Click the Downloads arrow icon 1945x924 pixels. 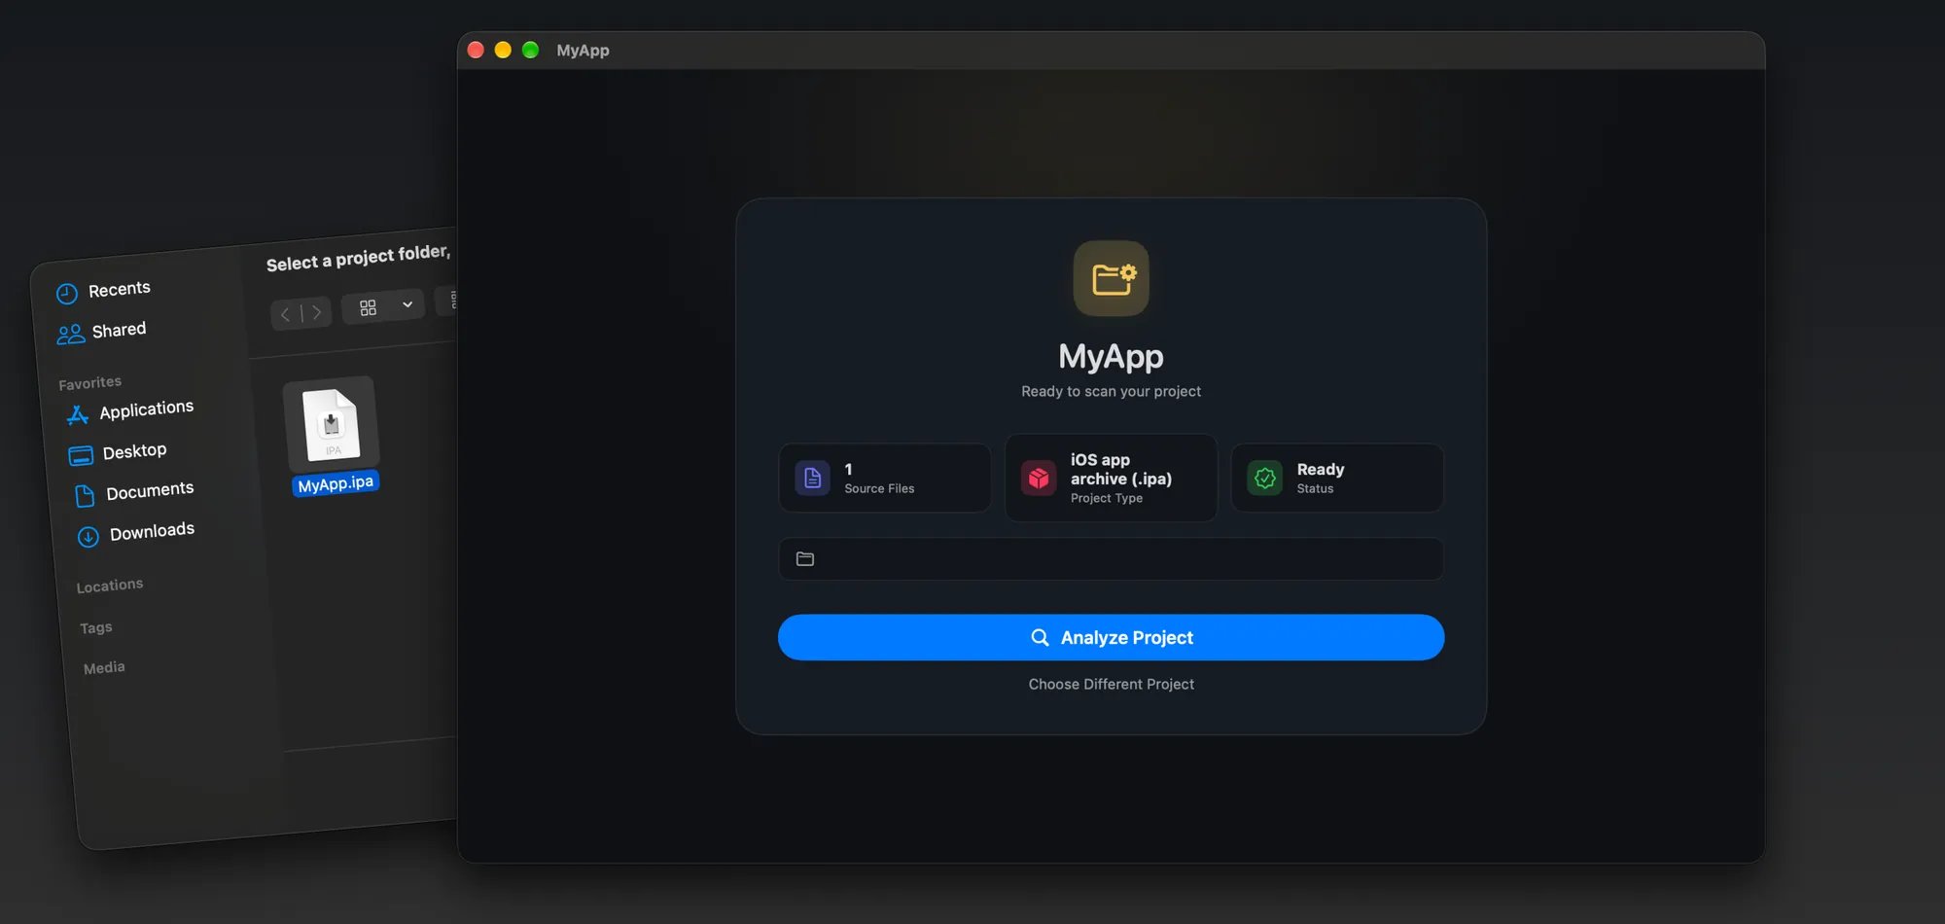pyautogui.click(x=88, y=537)
